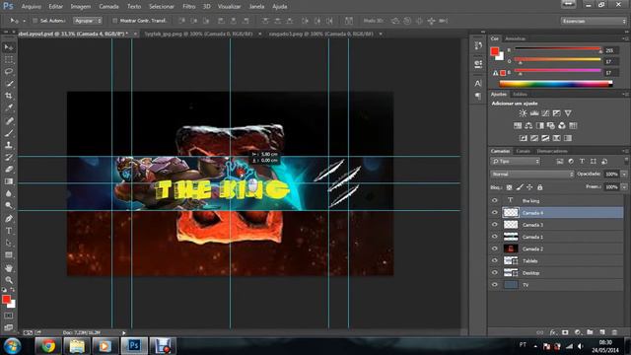
Task: Open the File Explorer taskbar icon
Action: tap(77, 346)
